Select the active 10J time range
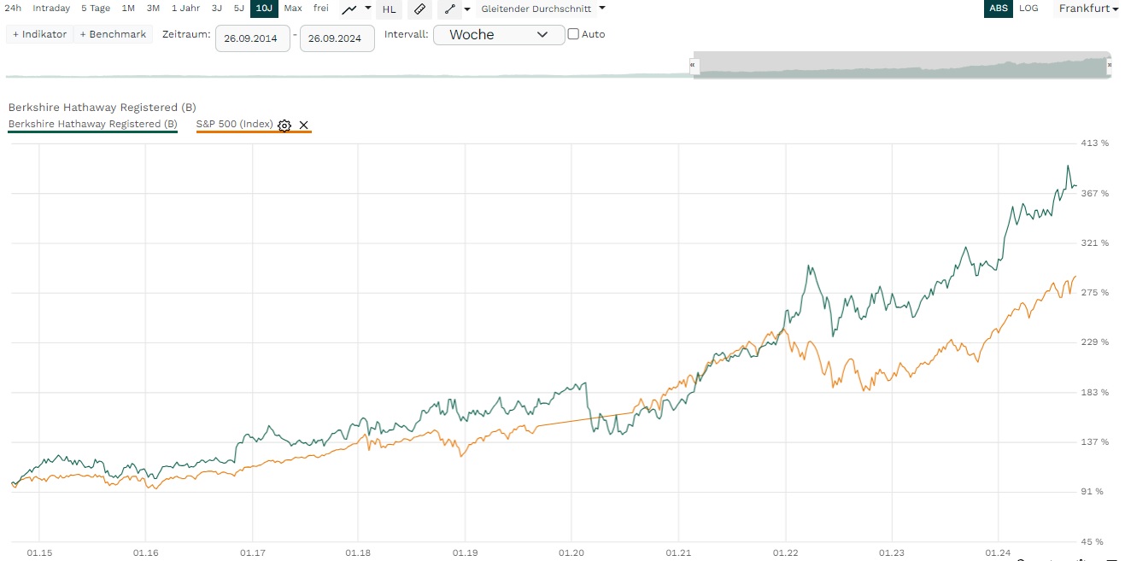The height and width of the screenshot is (561, 1125). tap(264, 9)
